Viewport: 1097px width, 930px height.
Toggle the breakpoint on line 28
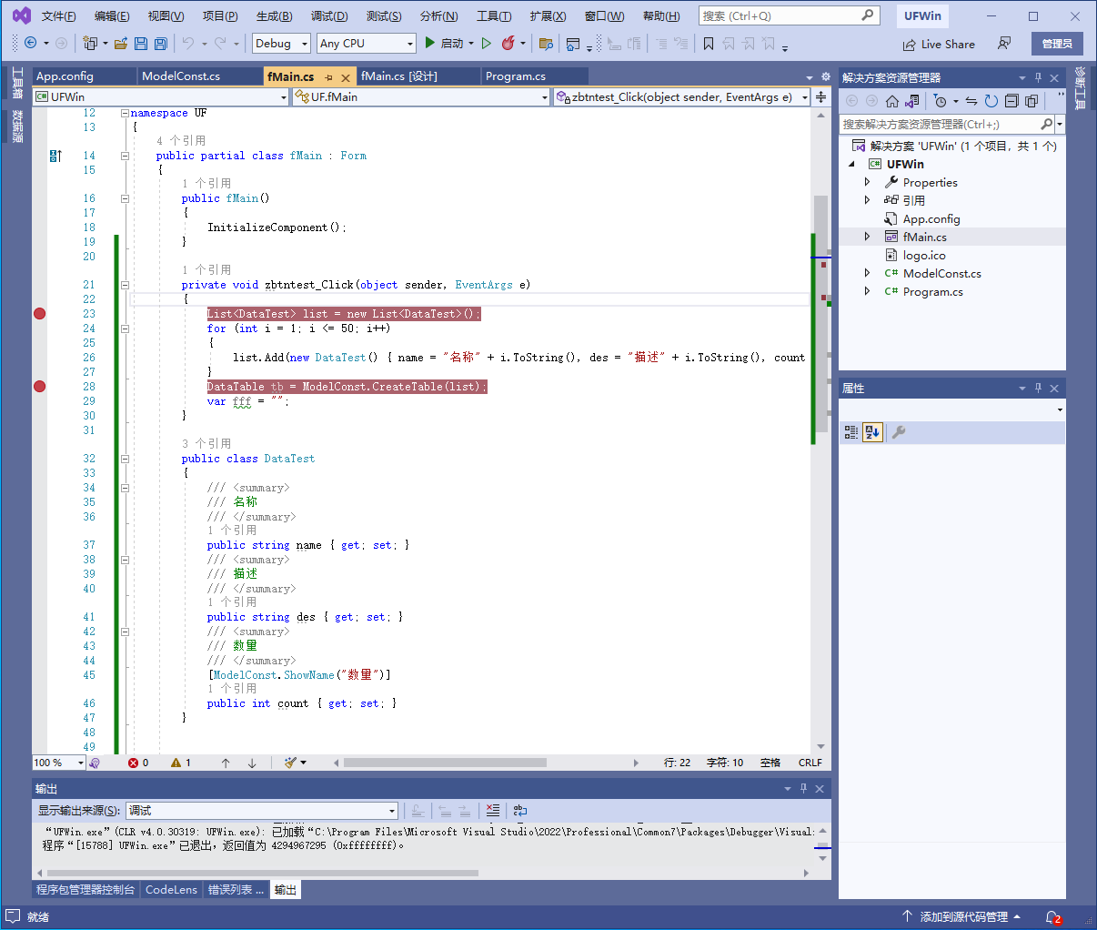39,387
